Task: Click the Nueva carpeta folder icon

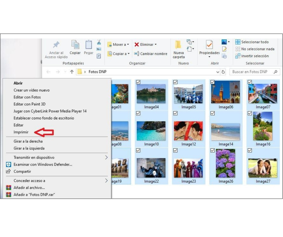Action: pos(179,45)
